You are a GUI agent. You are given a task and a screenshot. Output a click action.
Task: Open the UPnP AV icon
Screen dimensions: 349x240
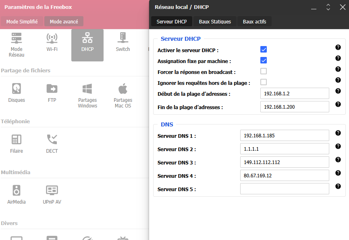(x=52, y=194)
